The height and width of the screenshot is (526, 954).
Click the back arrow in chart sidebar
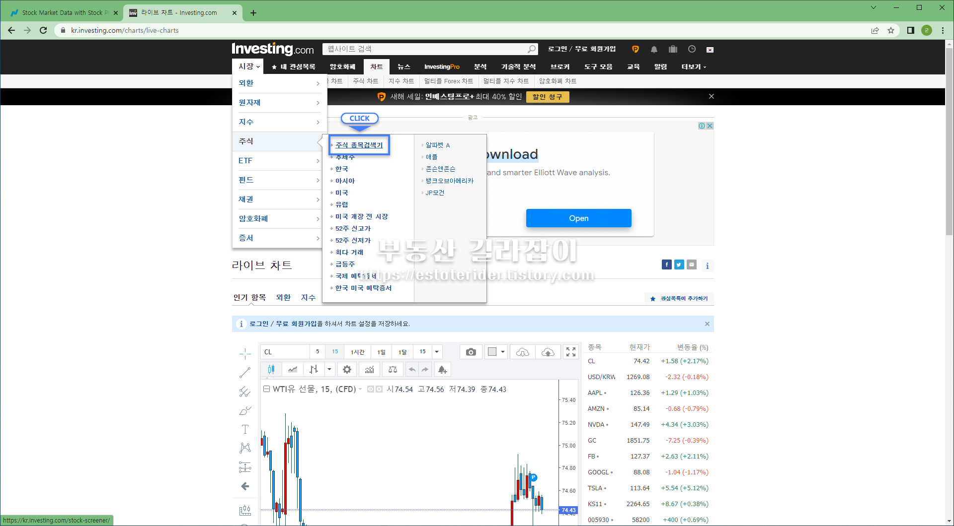[245, 486]
